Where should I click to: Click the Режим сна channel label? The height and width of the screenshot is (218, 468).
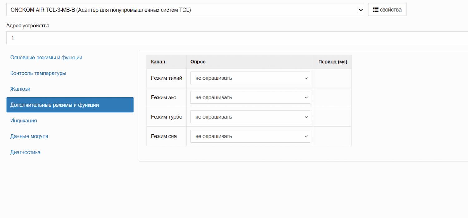point(164,136)
